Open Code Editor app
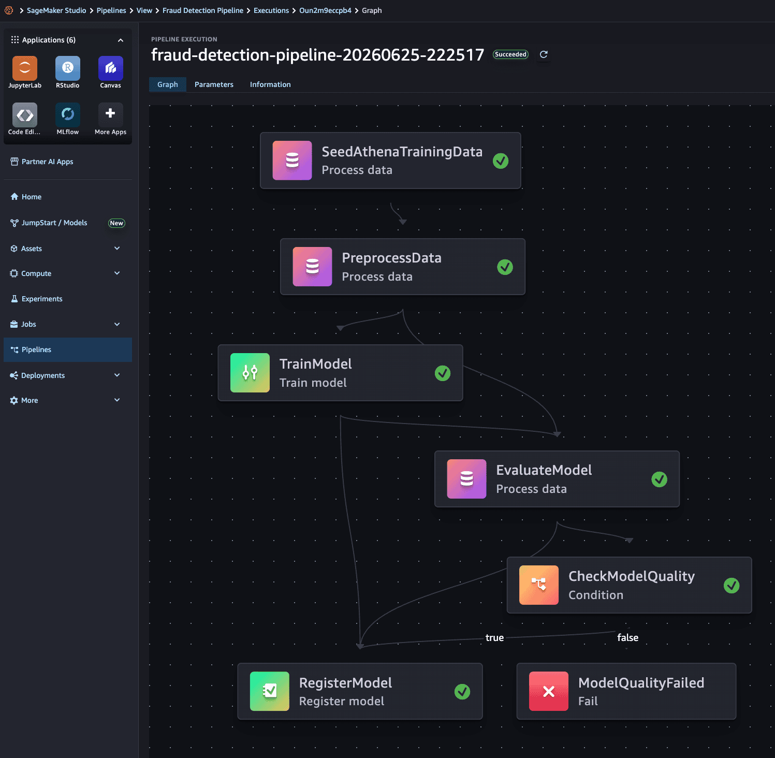 pyautogui.click(x=25, y=115)
